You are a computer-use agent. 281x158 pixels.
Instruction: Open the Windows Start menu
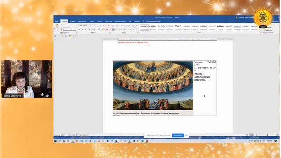(55, 141)
